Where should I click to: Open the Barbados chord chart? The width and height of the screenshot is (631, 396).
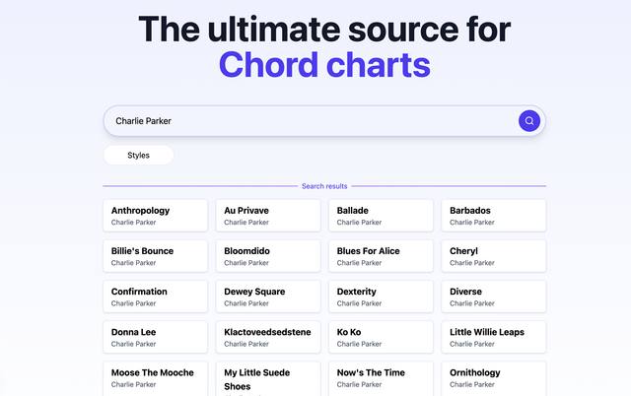point(493,216)
